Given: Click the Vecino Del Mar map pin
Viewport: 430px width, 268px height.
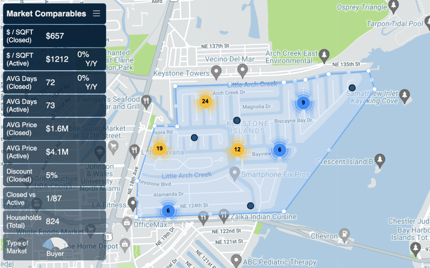Looking at the screenshot, I should pos(242,70).
